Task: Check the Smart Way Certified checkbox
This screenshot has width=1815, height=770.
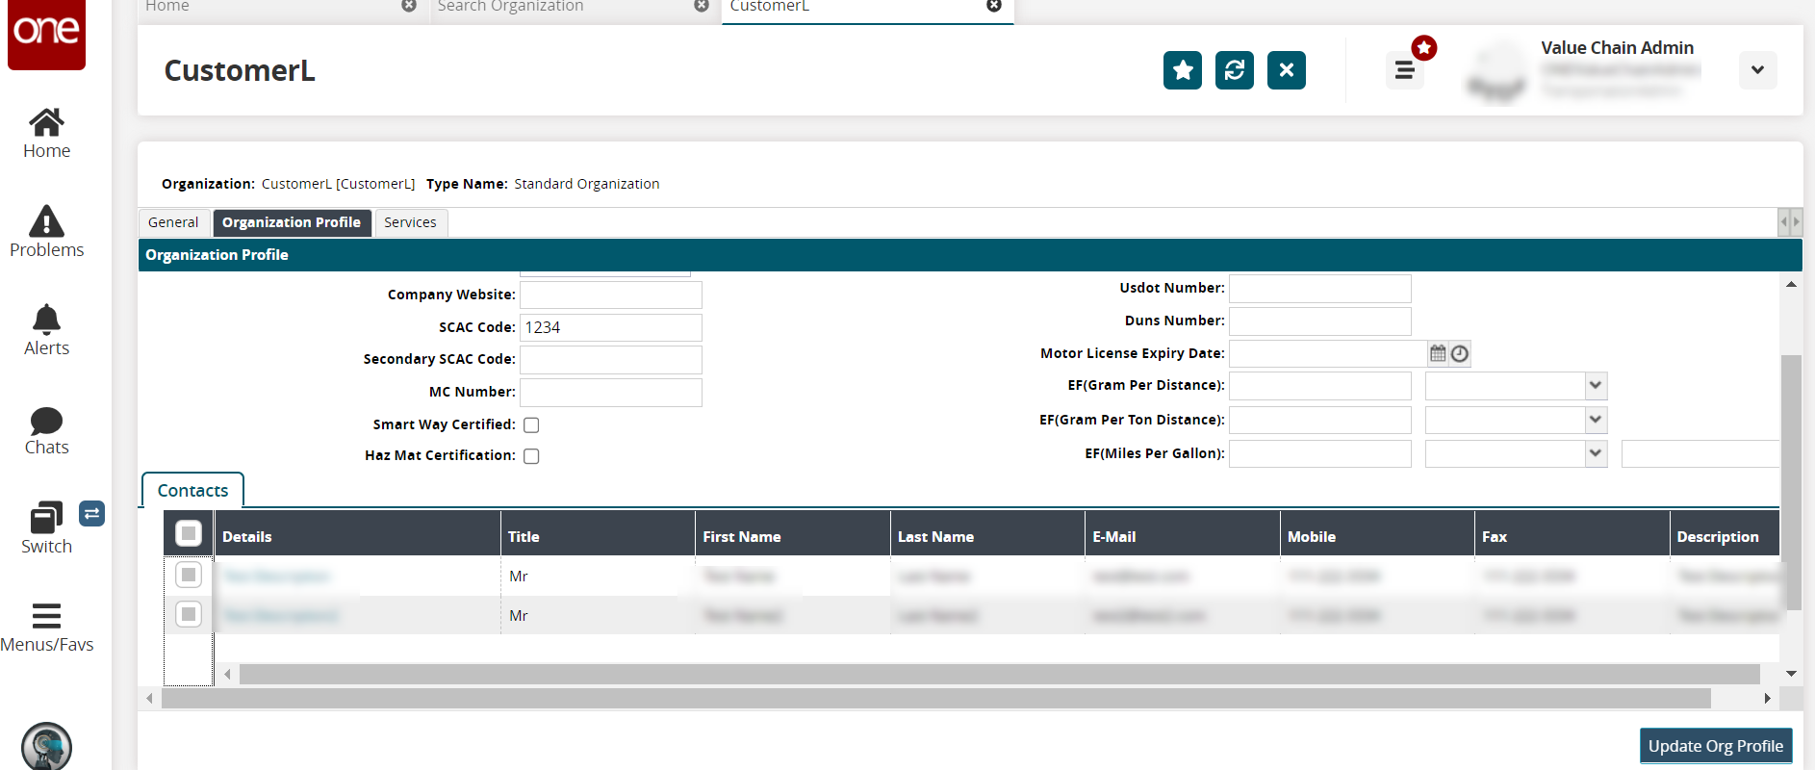Action: (x=531, y=424)
